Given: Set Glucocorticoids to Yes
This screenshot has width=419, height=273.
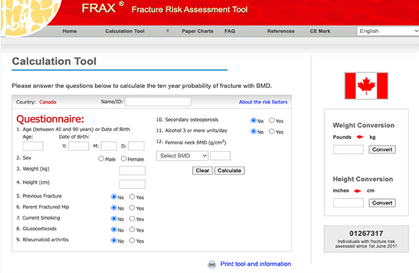Looking at the screenshot, I should pos(132,230).
